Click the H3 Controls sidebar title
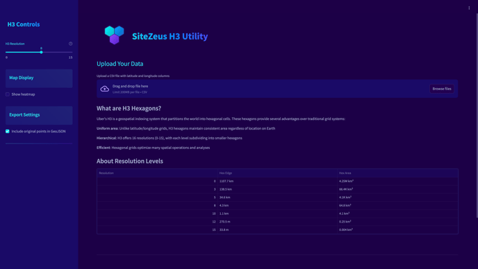The width and height of the screenshot is (478, 269). [x=24, y=24]
